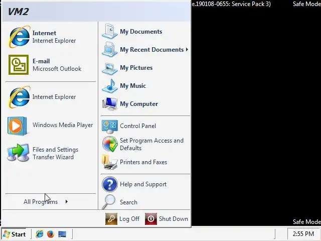Click All Programs text
Viewport: 321px width, 241px height.
[41, 202]
